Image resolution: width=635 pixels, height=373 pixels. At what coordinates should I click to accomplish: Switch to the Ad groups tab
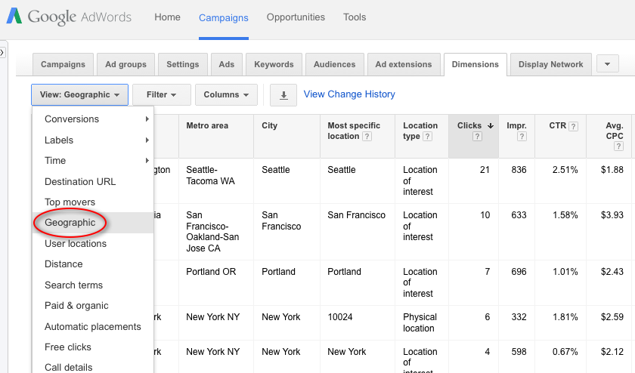coord(125,64)
